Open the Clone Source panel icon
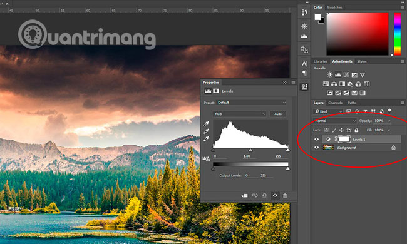 304,49
